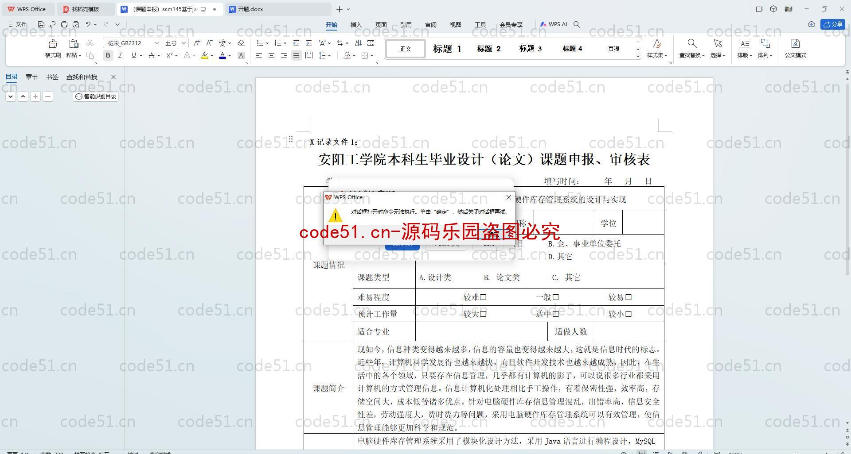Switch to 页面 ribbon tab

[x=381, y=25]
